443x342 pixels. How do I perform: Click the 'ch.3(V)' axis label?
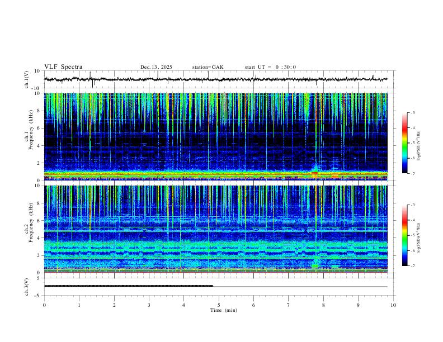pos(27,287)
